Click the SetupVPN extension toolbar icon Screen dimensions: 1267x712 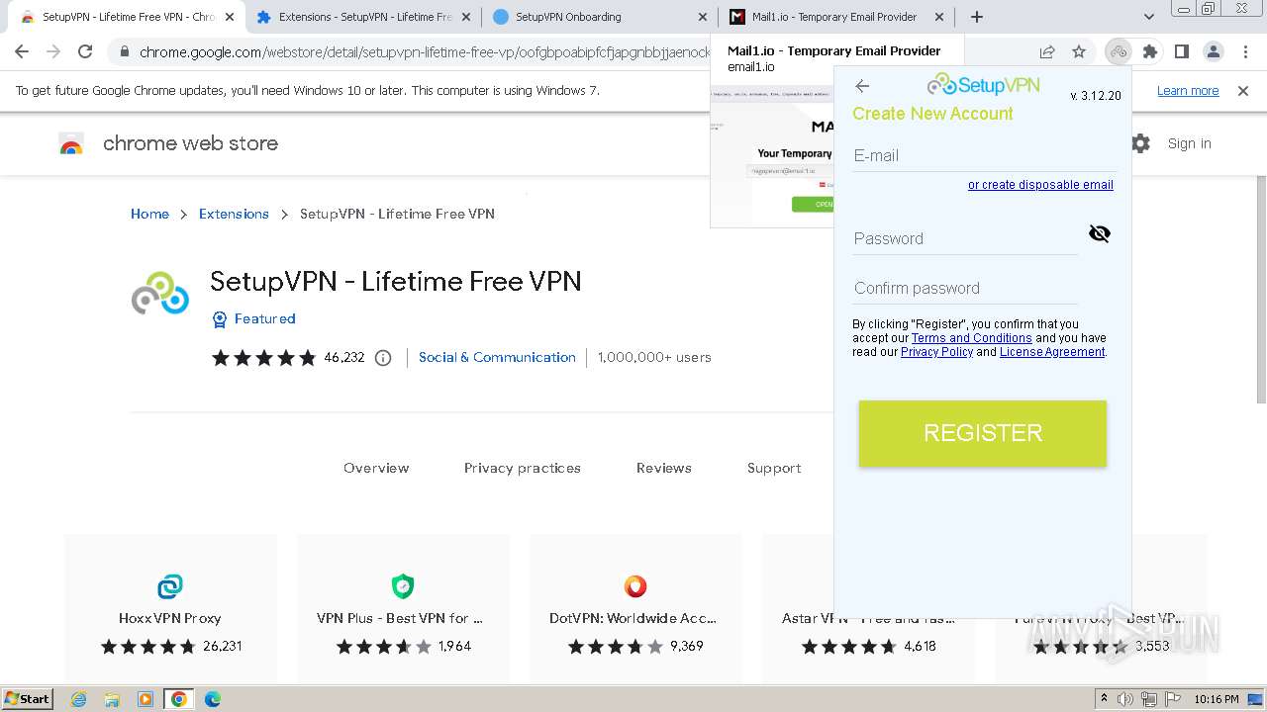(x=1119, y=52)
